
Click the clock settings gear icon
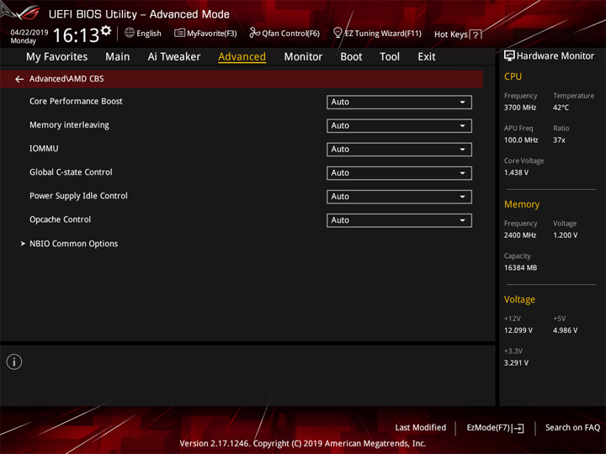105,30
